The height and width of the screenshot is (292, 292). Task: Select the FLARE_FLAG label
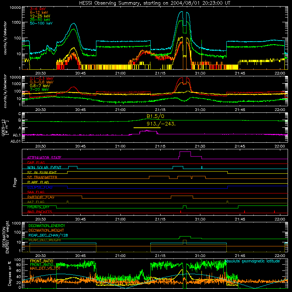38,182
